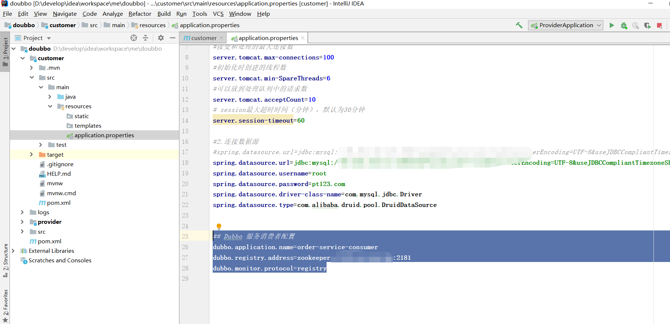Open Project panel settings gear

161,38
